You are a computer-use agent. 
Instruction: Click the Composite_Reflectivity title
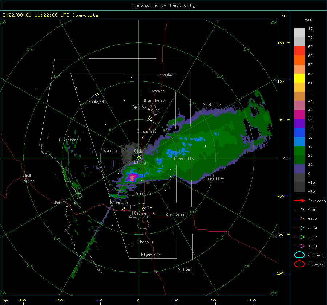[x=163, y=5]
